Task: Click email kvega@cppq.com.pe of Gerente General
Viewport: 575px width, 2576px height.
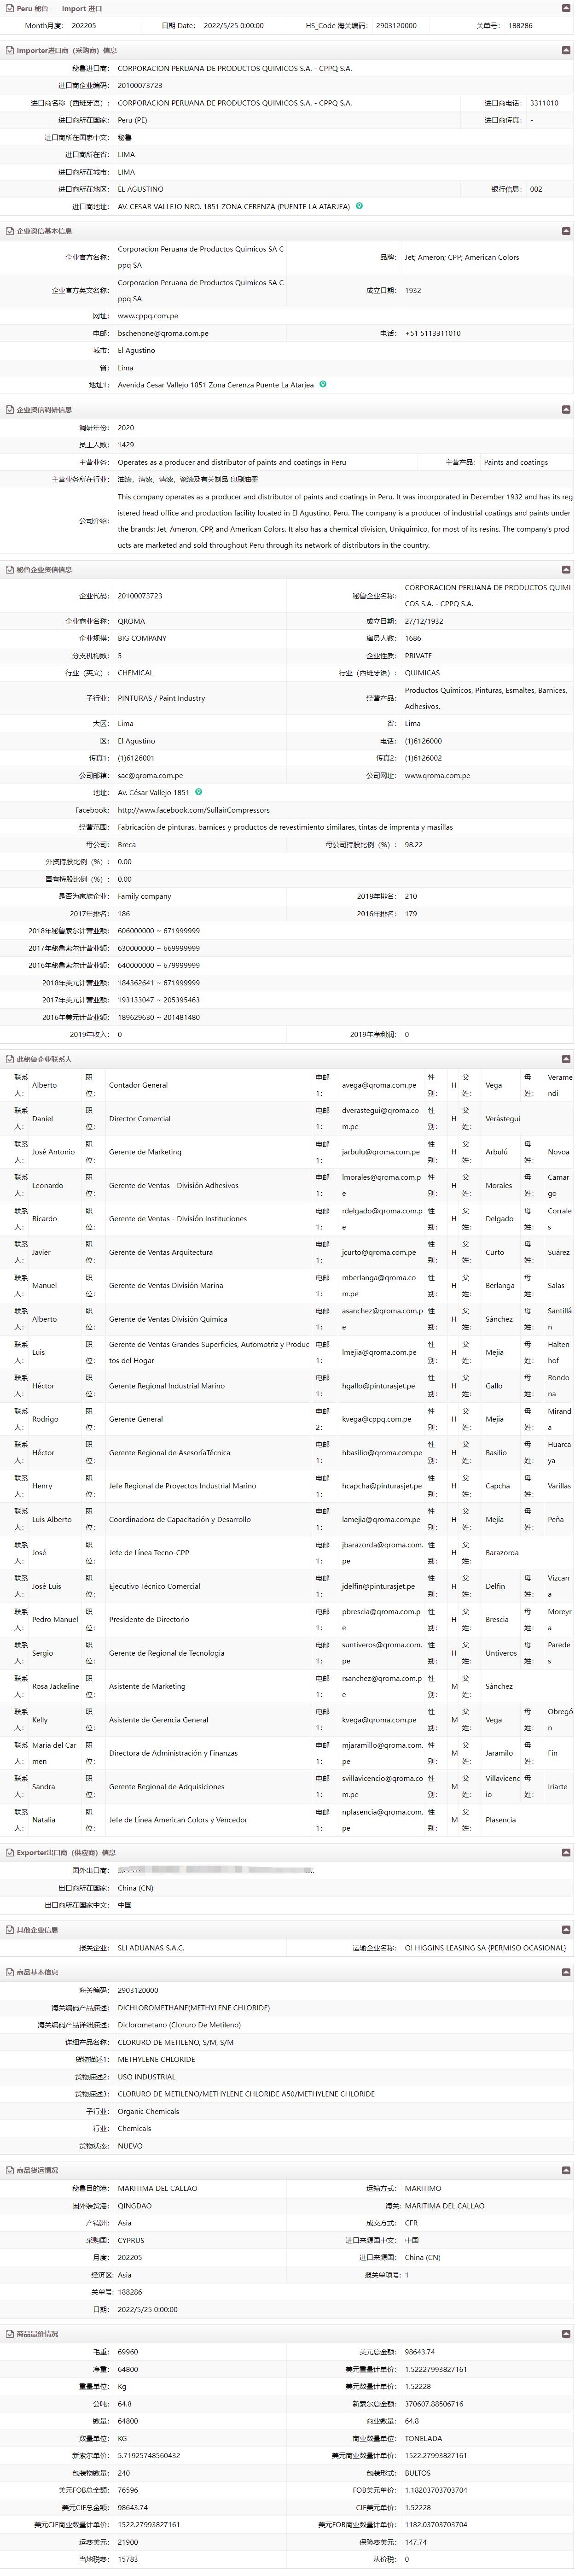Action: [x=376, y=1419]
